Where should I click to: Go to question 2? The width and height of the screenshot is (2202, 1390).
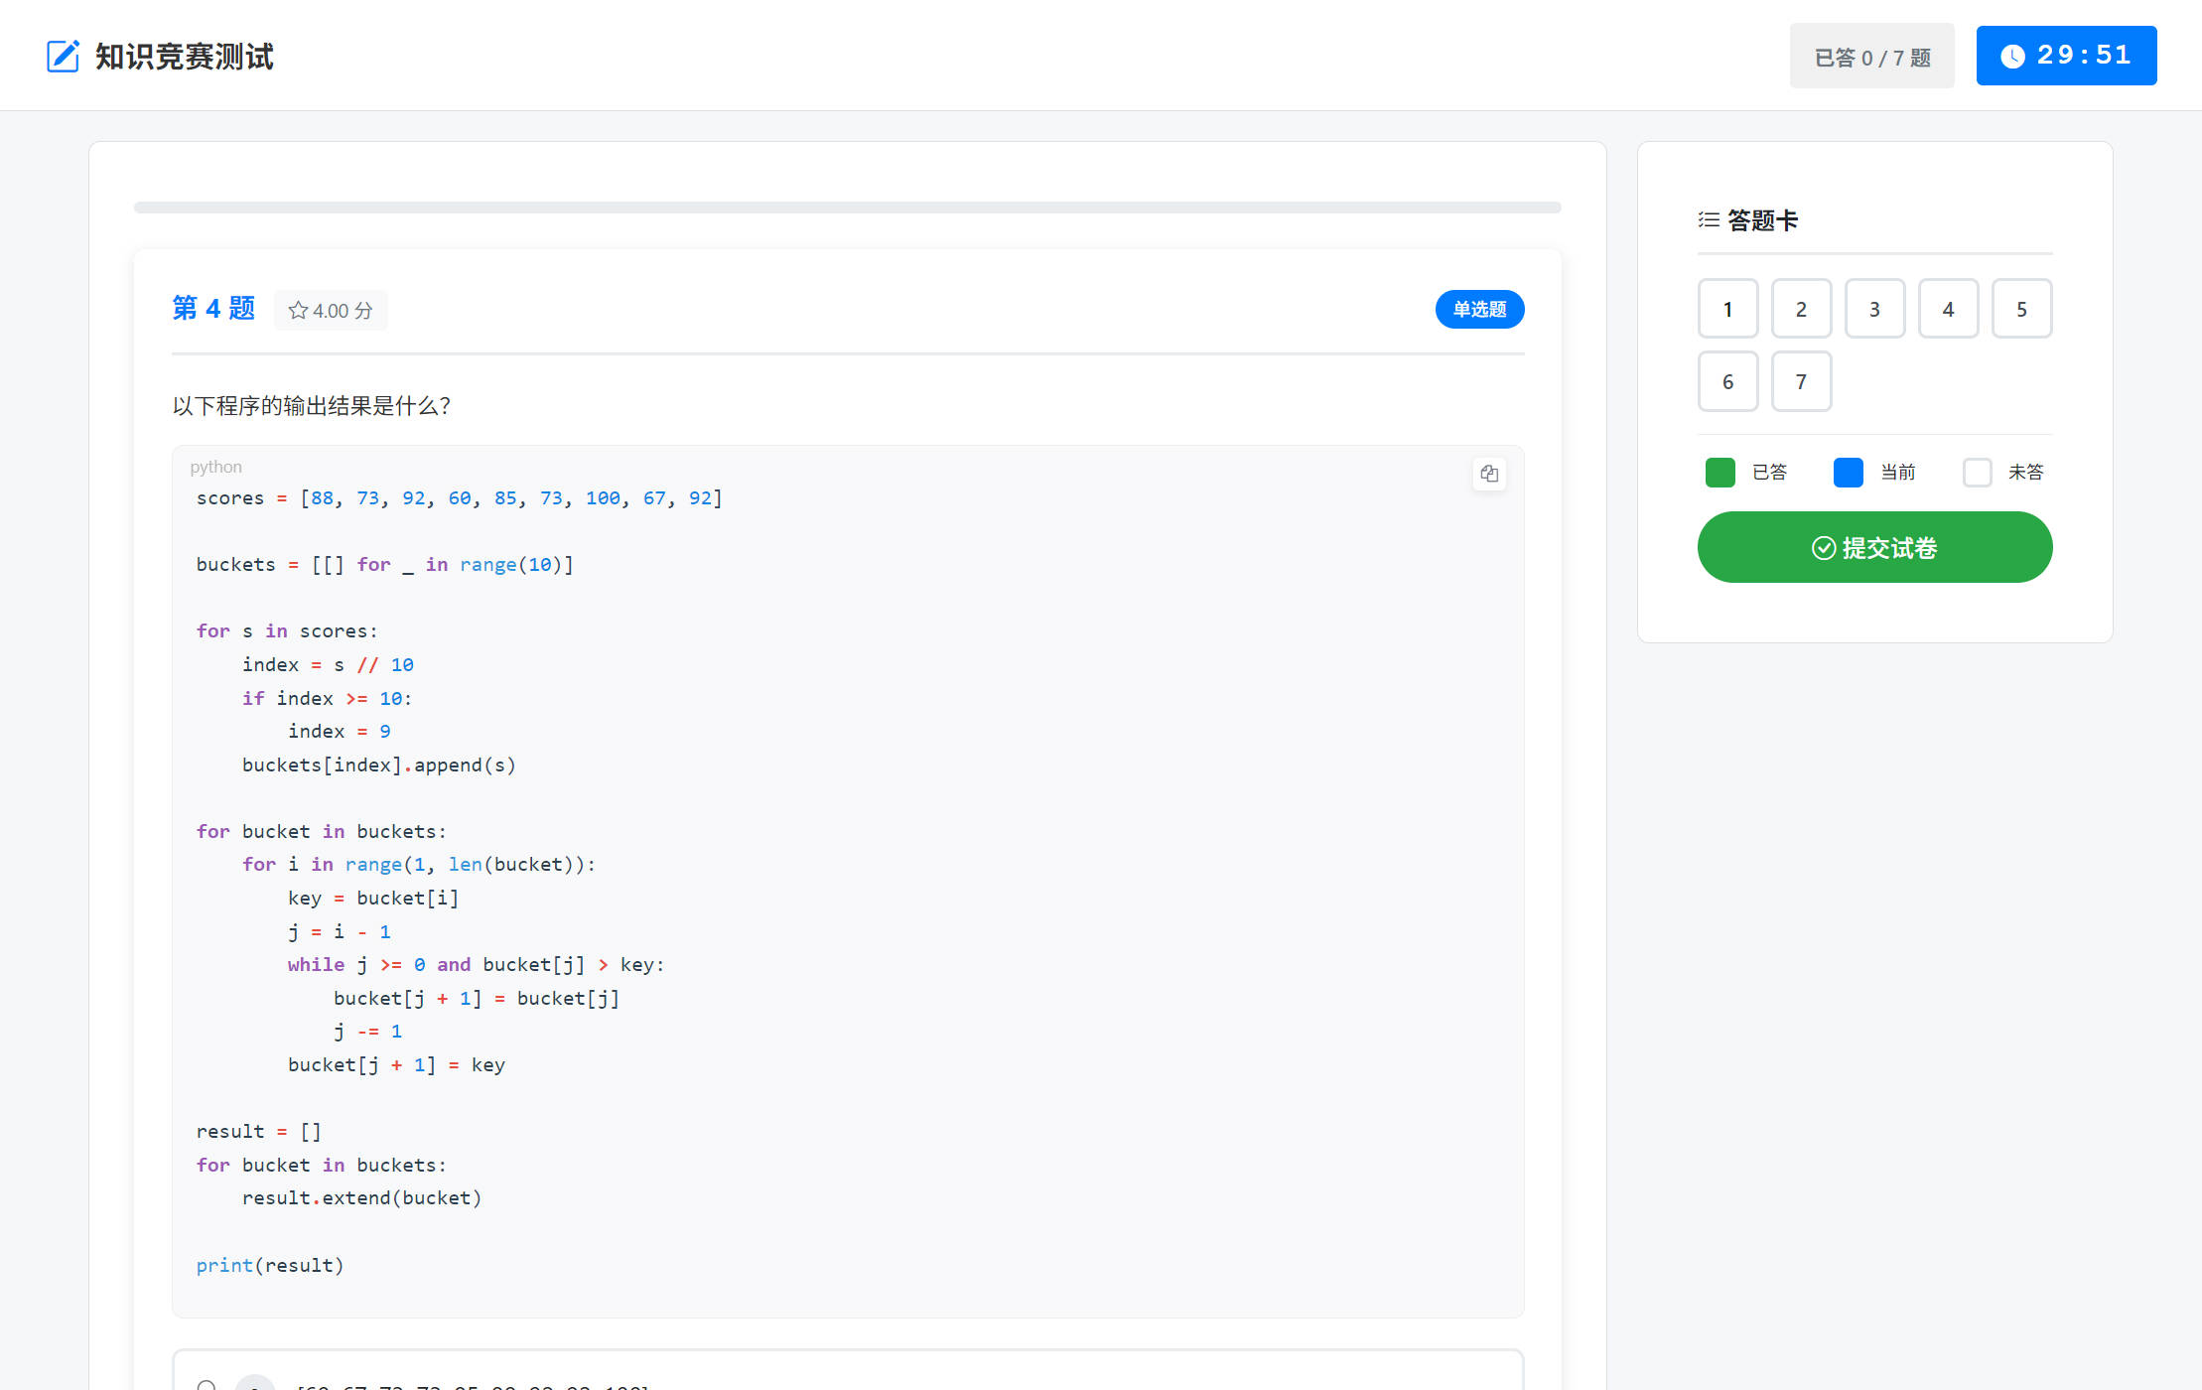pos(1801,309)
